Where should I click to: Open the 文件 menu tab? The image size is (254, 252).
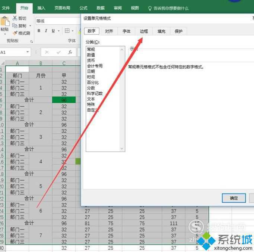pyautogui.click(x=6, y=8)
